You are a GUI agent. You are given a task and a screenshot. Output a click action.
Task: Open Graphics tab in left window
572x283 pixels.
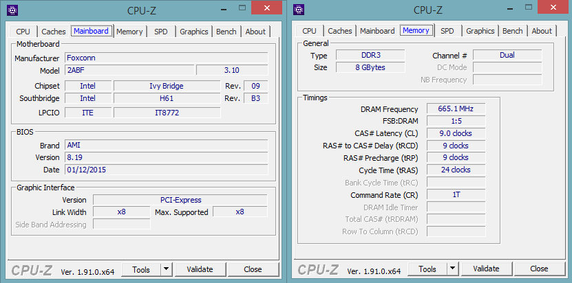click(x=193, y=32)
